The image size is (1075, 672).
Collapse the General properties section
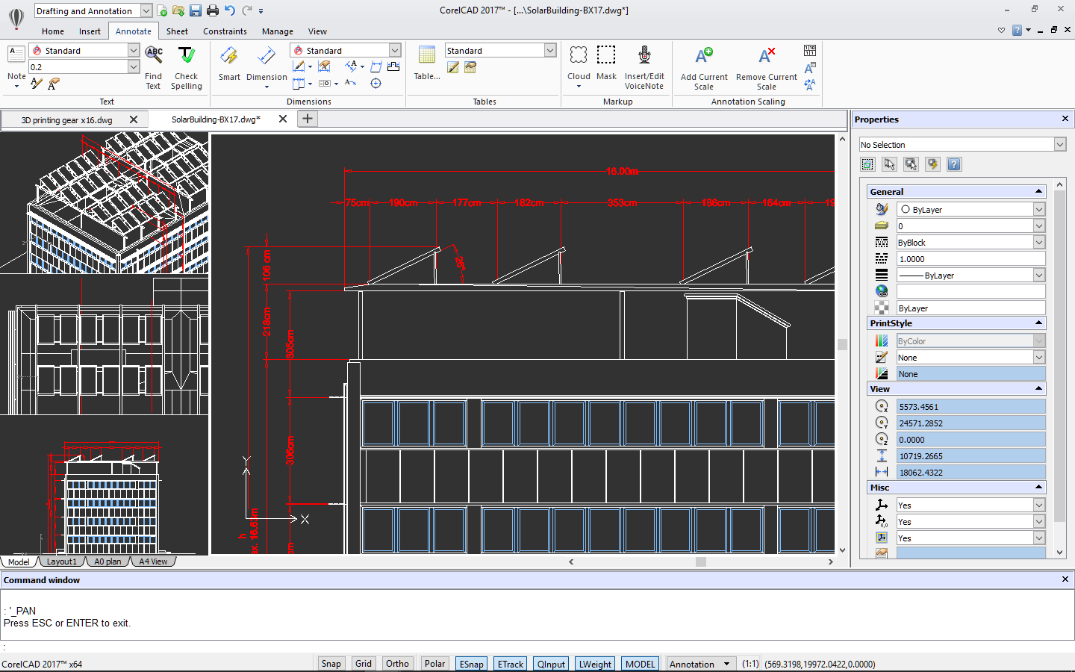[1038, 192]
